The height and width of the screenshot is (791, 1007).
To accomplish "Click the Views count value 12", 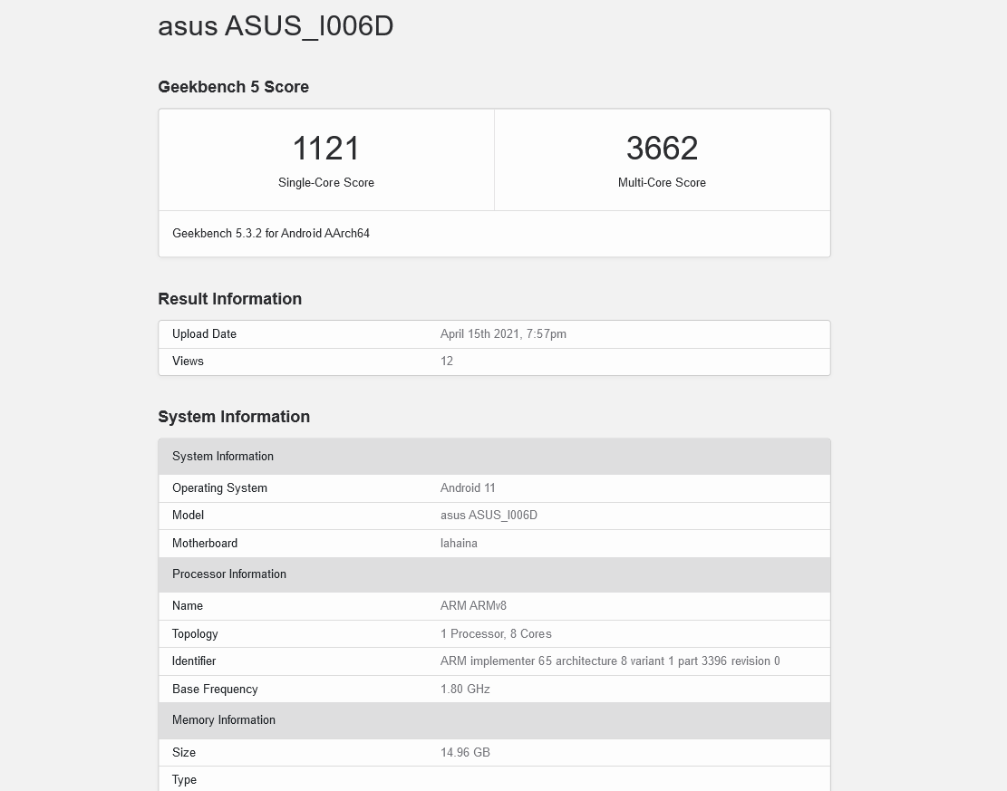I will click(x=447, y=362).
